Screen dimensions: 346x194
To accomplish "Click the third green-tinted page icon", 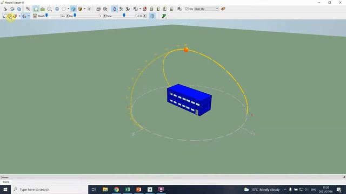I will 165,9.
